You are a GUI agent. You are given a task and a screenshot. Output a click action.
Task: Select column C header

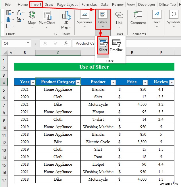coord(58,53)
